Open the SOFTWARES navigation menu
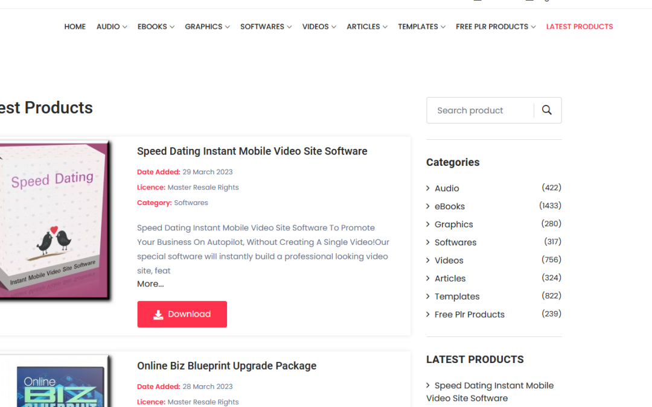 point(263,27)
